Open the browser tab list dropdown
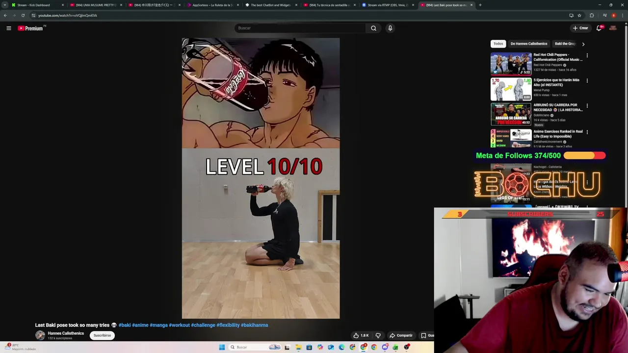 [x=5, y=5]
